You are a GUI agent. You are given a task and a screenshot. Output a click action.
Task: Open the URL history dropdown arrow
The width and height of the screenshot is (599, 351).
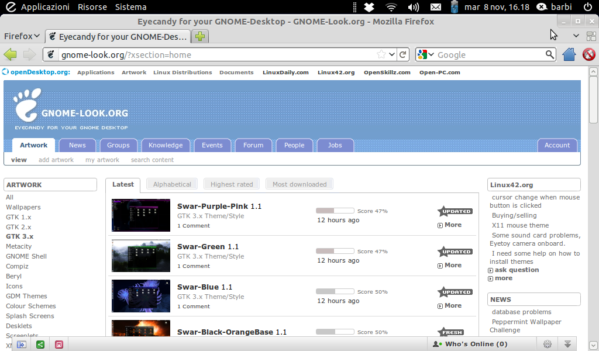(392, 54)
